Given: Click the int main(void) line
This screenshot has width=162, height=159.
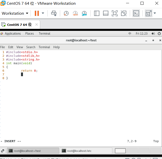Looking at the screenshot, I should 19,63.
